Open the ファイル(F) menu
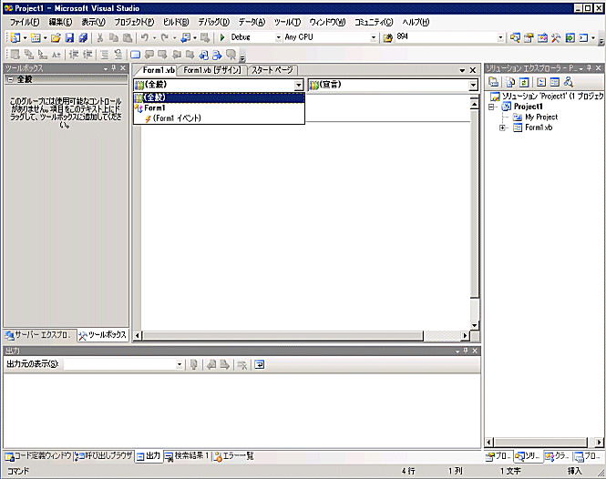 (25, 23)
